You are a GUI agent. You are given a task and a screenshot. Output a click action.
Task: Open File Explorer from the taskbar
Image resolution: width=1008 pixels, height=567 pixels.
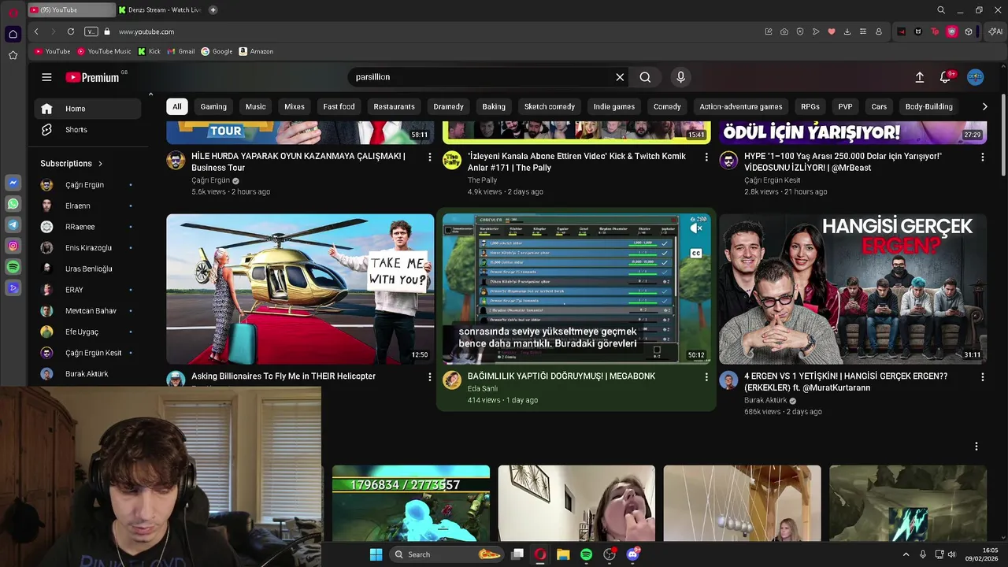563,554
